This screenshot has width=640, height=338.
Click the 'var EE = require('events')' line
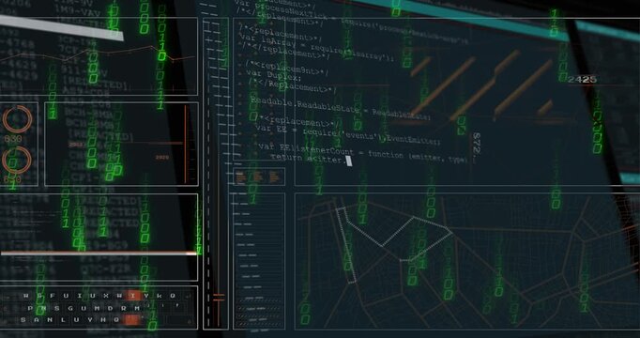[348, 134]
